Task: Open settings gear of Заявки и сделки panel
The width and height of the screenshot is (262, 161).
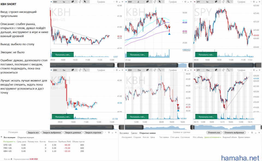Action: pyautogui.click(x=252, y=132)
